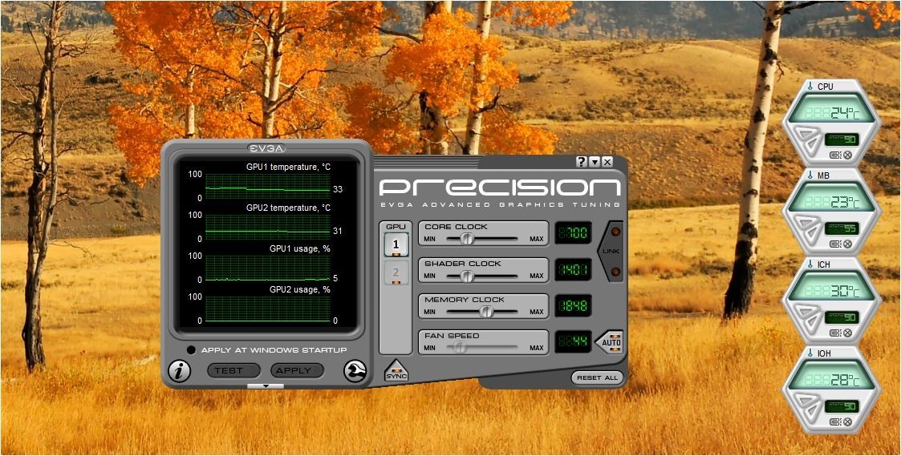Click RESET ALL
This screenshot has width=901, height=456.
tap(597, 377)
